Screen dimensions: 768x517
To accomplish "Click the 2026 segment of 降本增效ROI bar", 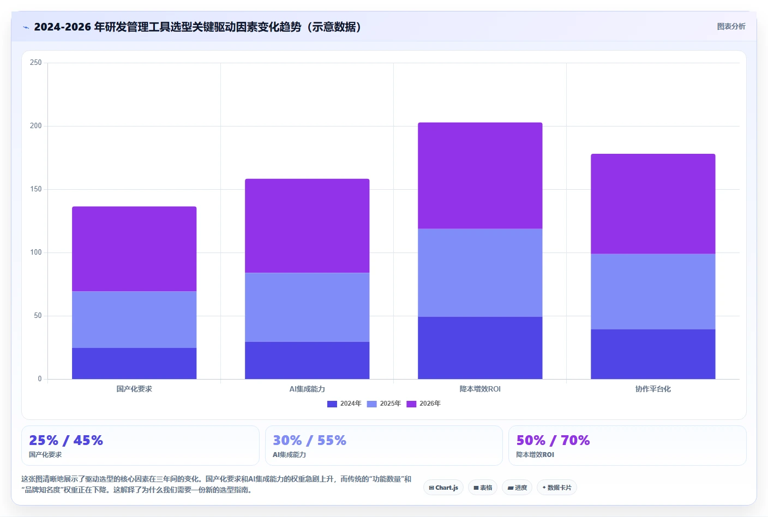I will (x=480, y=176).
